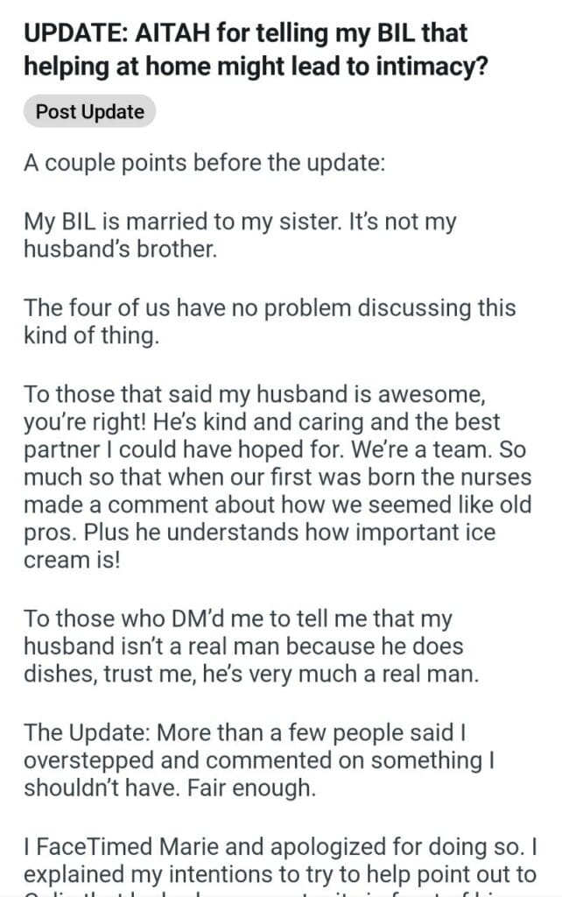
Task: Tap the paragraph starting "The four of us"
Action: pos(270,308)
